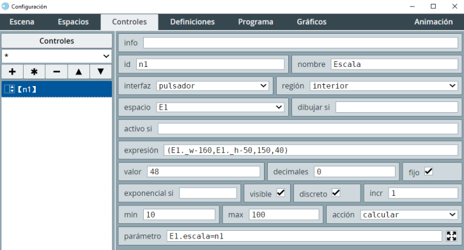Screen dimensions: 464x250
Task: Toggle the visible checkbox
Action: click(281, 193)
